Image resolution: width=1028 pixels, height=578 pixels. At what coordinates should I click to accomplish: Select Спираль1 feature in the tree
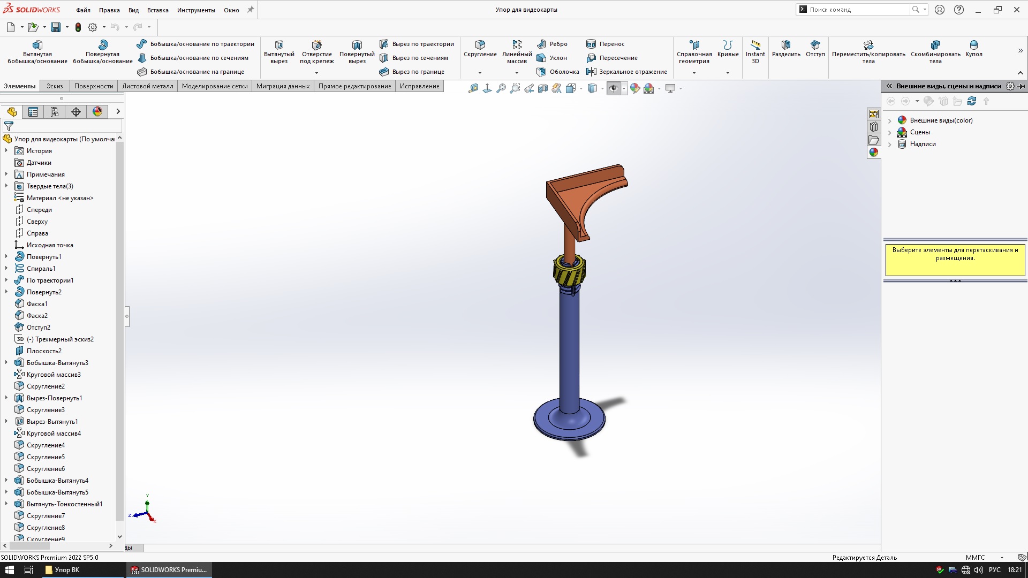coord(41,269)
